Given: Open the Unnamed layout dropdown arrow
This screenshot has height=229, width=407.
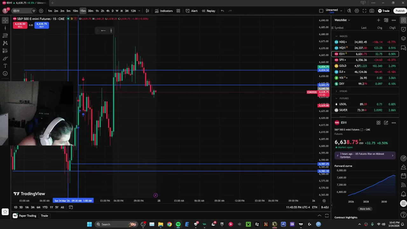Looking at the screenshot, I should tap(341, 11).
